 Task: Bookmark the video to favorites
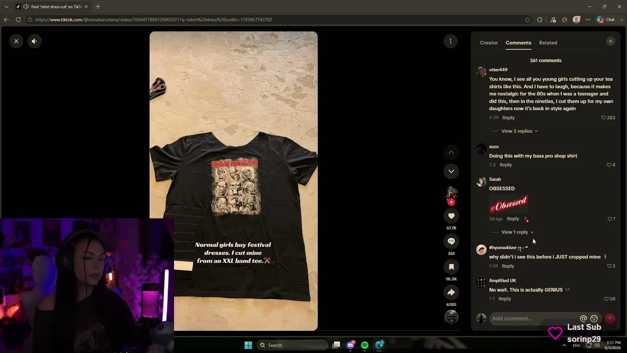[451, 267]
